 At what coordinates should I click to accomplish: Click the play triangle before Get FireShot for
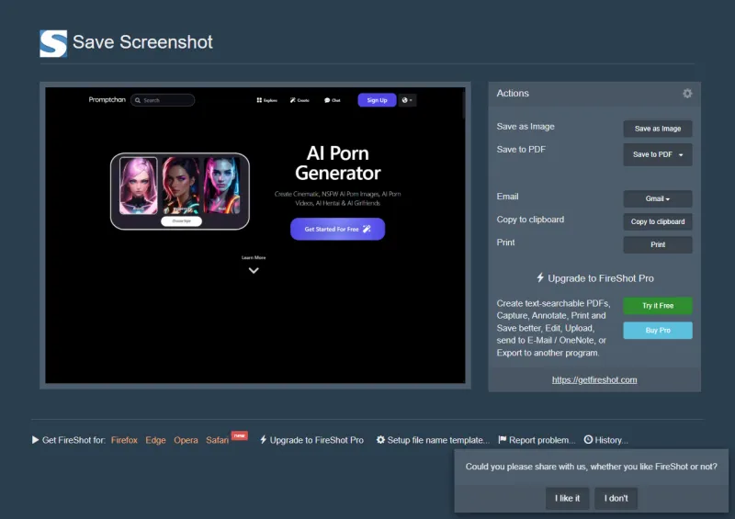point(35,440)
